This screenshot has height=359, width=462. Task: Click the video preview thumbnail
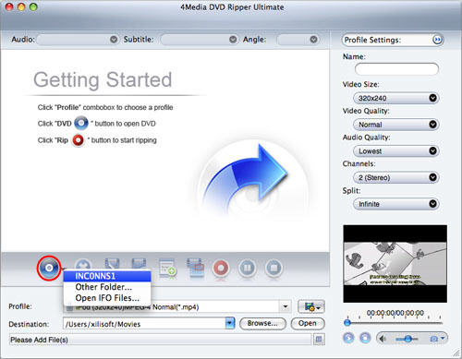(395, 264)
